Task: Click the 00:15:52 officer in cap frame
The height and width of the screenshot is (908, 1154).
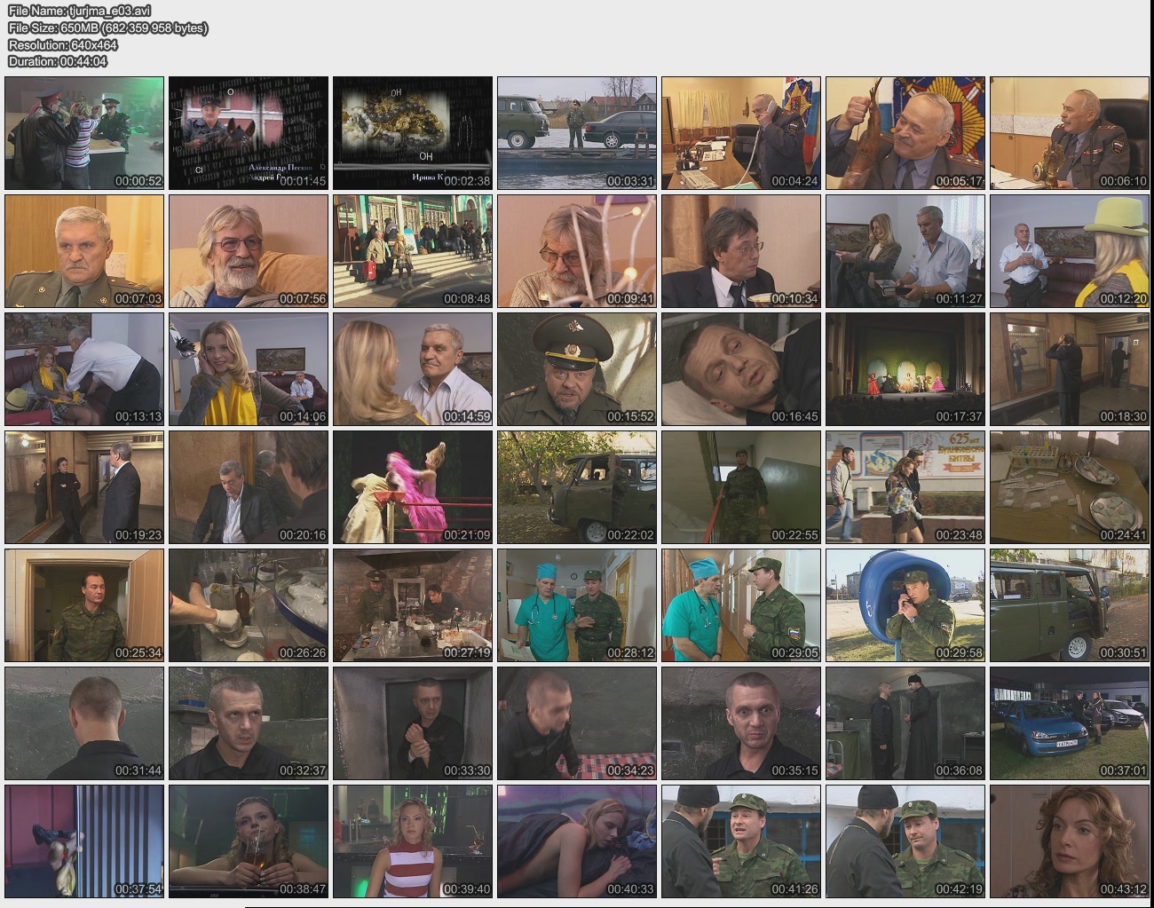Action: (577, 369)
